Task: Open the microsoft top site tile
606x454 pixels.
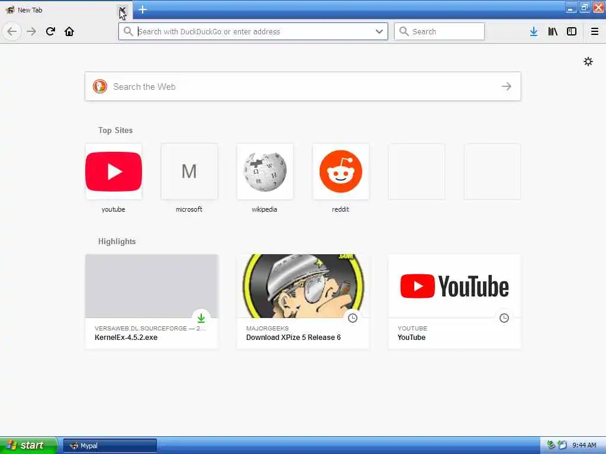Action: pos(189,171)
